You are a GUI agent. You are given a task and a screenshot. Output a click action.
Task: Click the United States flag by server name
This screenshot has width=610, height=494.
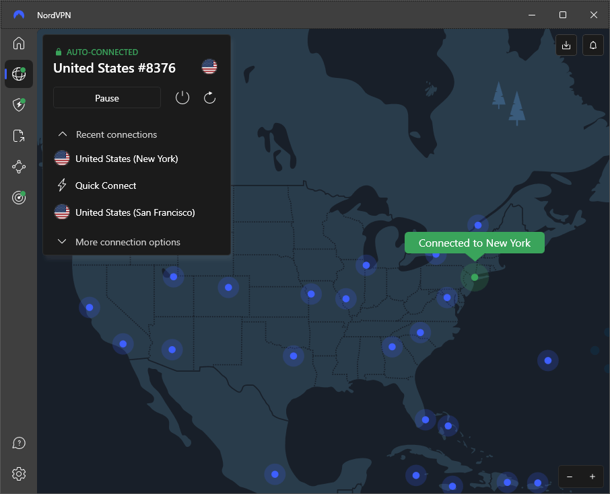coord(209,67)
